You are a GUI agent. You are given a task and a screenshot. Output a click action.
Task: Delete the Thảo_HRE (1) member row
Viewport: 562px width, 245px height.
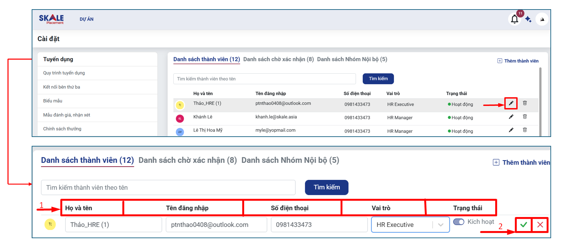point(525,103)
